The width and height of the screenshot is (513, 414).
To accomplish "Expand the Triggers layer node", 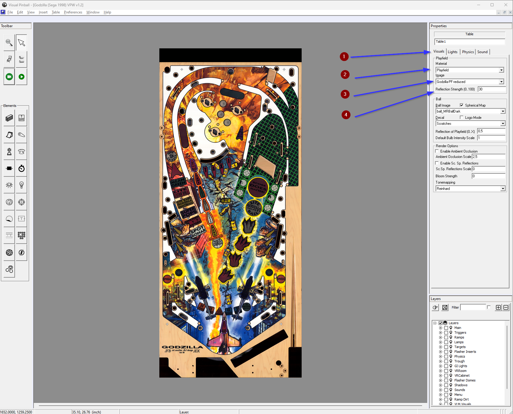I will [x=440, y=333].
